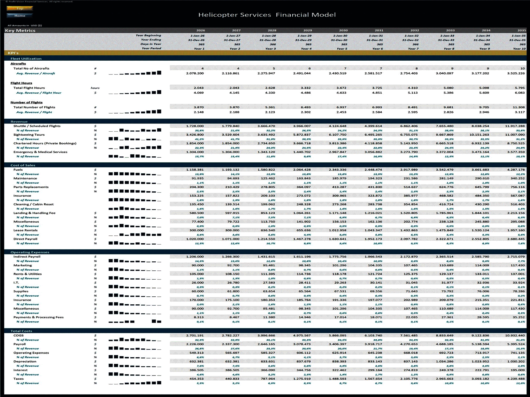
Task: Click the Parts Replacements row label
Action: 31,187
